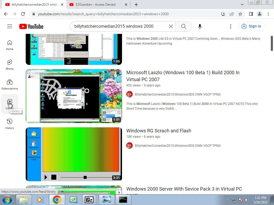Screen dimensions: 274x205
Task: Click channel avatar under Windows RG Scrach video
Action: [130, 145]
